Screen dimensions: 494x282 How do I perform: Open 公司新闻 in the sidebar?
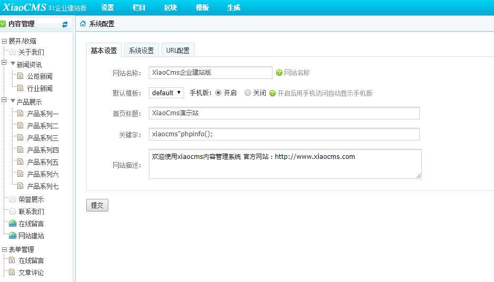click(39, 76)
